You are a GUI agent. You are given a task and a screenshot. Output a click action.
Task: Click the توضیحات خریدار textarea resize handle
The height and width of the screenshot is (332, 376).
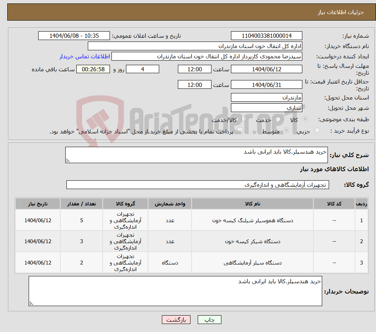[31, 303]
